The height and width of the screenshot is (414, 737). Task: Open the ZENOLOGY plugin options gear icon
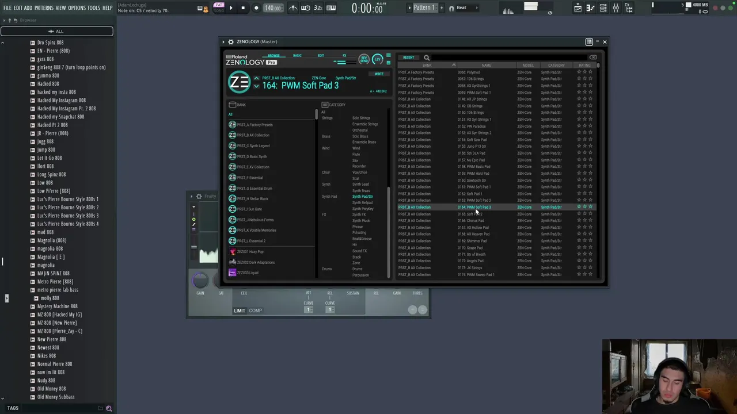[x=231, y=41]
